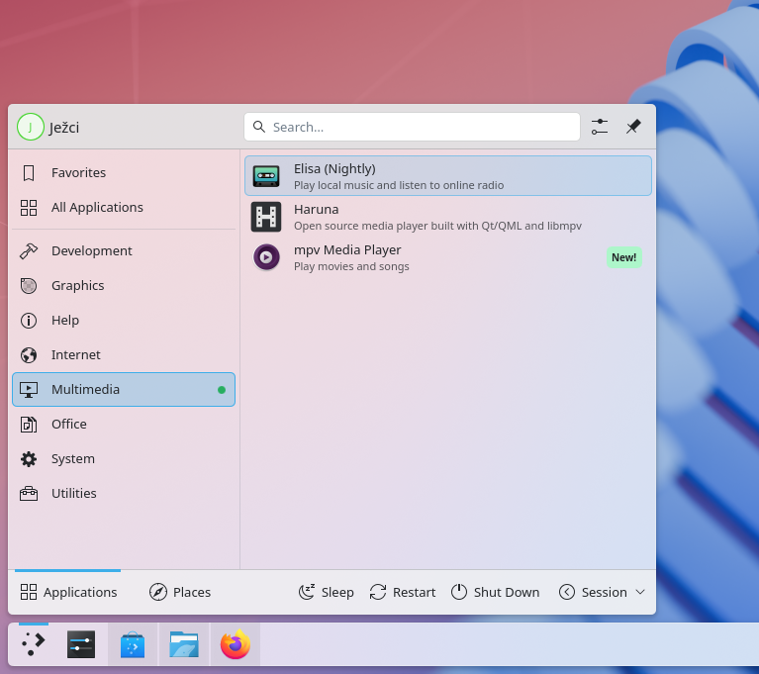Start the mpv Media Player entry

pos(447,257)
